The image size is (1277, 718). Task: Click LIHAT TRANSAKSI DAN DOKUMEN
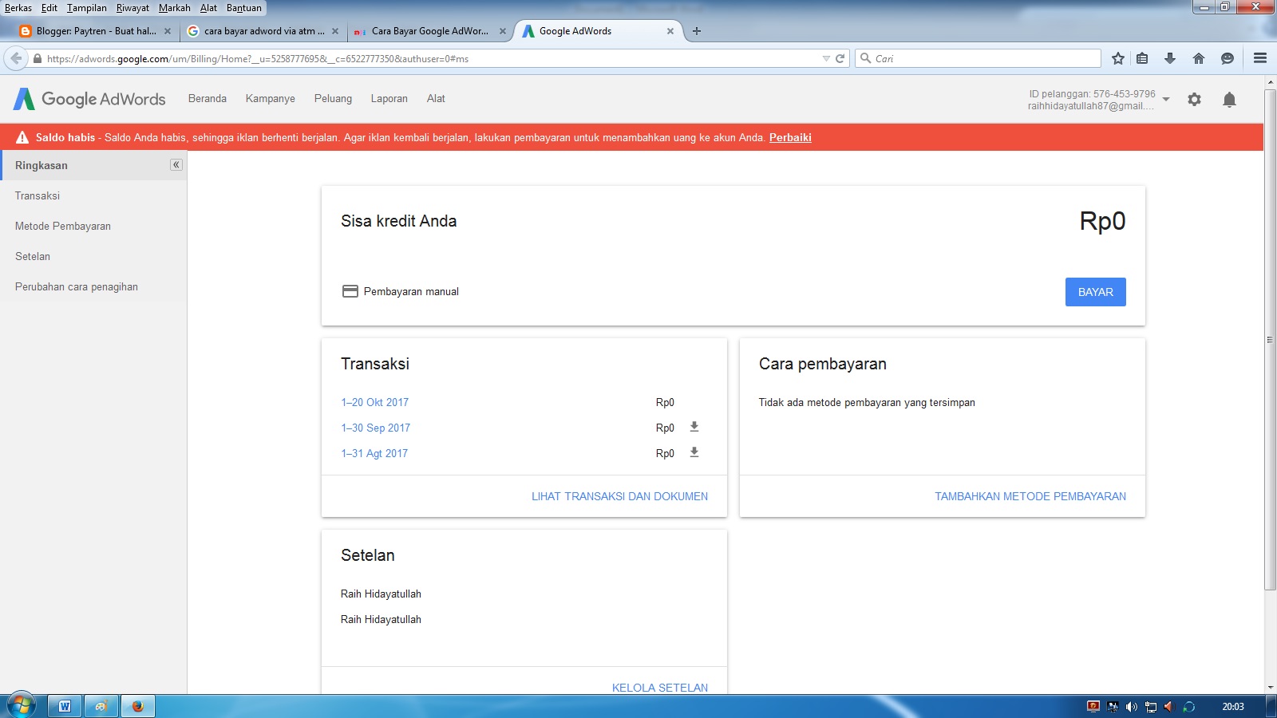tap(619, 496)
